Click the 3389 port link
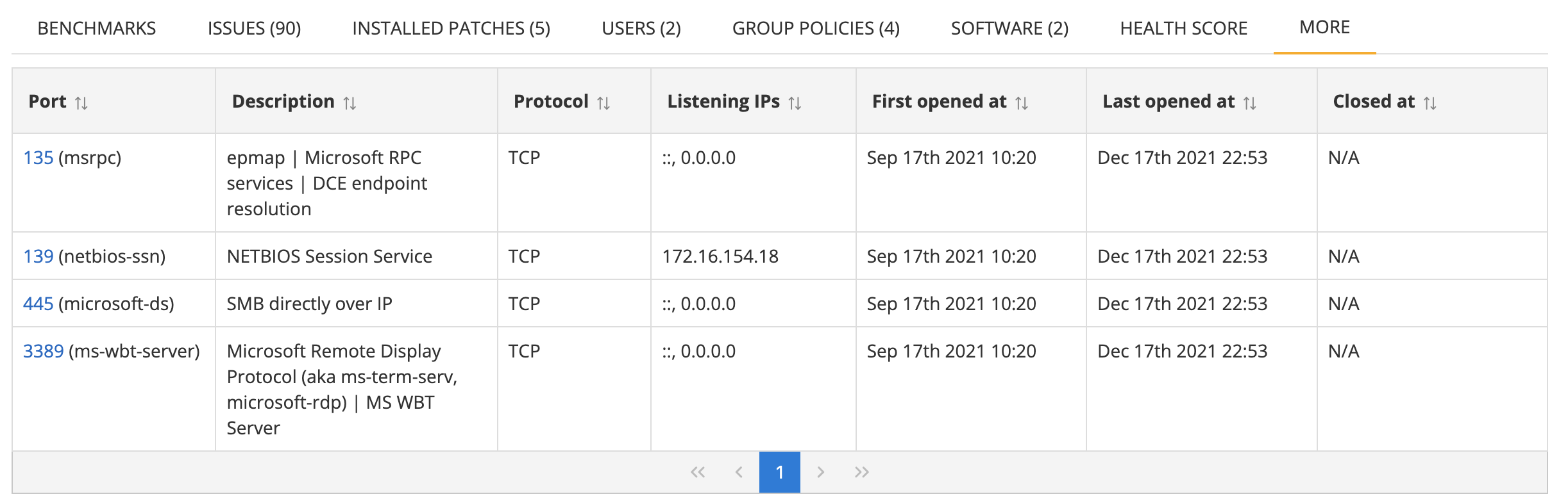This screenshot has height=501, width=1561. (43, 351)
